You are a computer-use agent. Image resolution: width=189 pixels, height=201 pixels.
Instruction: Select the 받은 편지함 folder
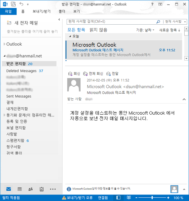point(29,64)
